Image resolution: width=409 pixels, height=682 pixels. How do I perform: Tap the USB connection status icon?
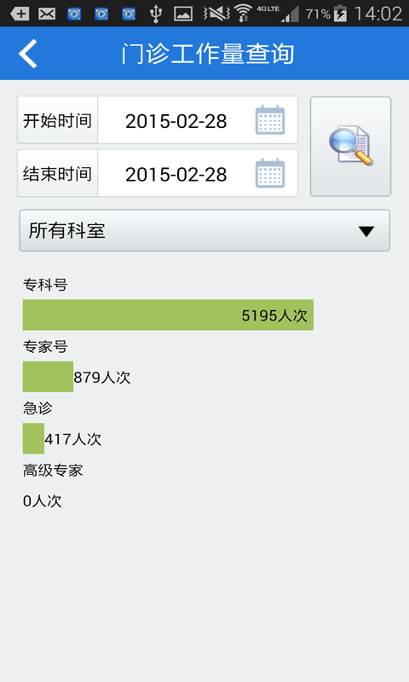point(156,14)
